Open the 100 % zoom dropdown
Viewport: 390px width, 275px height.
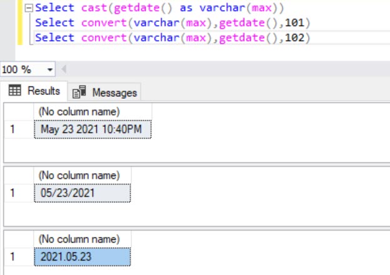tap(50, 69)
